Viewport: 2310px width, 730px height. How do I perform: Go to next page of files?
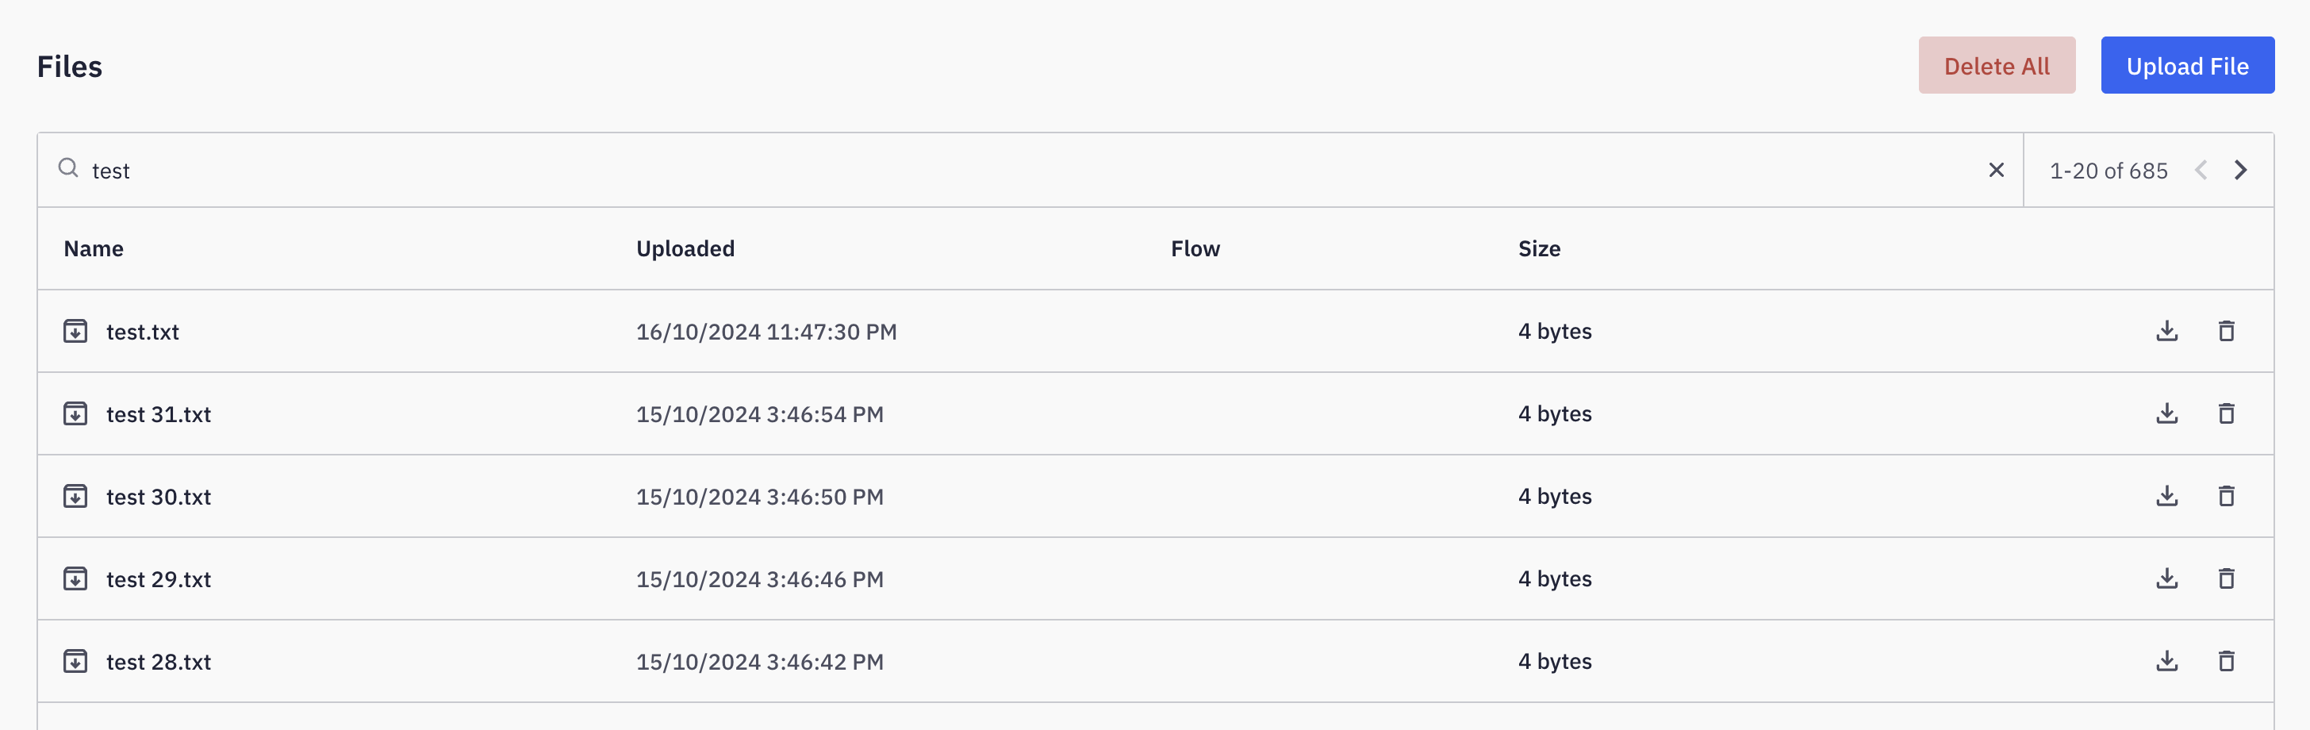(x=2240, y=171)
